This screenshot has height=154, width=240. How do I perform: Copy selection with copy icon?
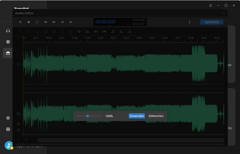(46, 31)
